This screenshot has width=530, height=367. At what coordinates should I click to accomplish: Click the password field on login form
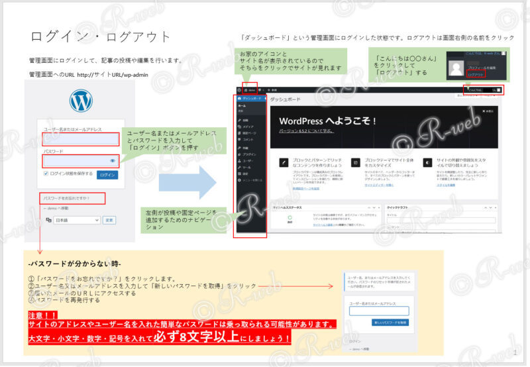pos(81,161)
